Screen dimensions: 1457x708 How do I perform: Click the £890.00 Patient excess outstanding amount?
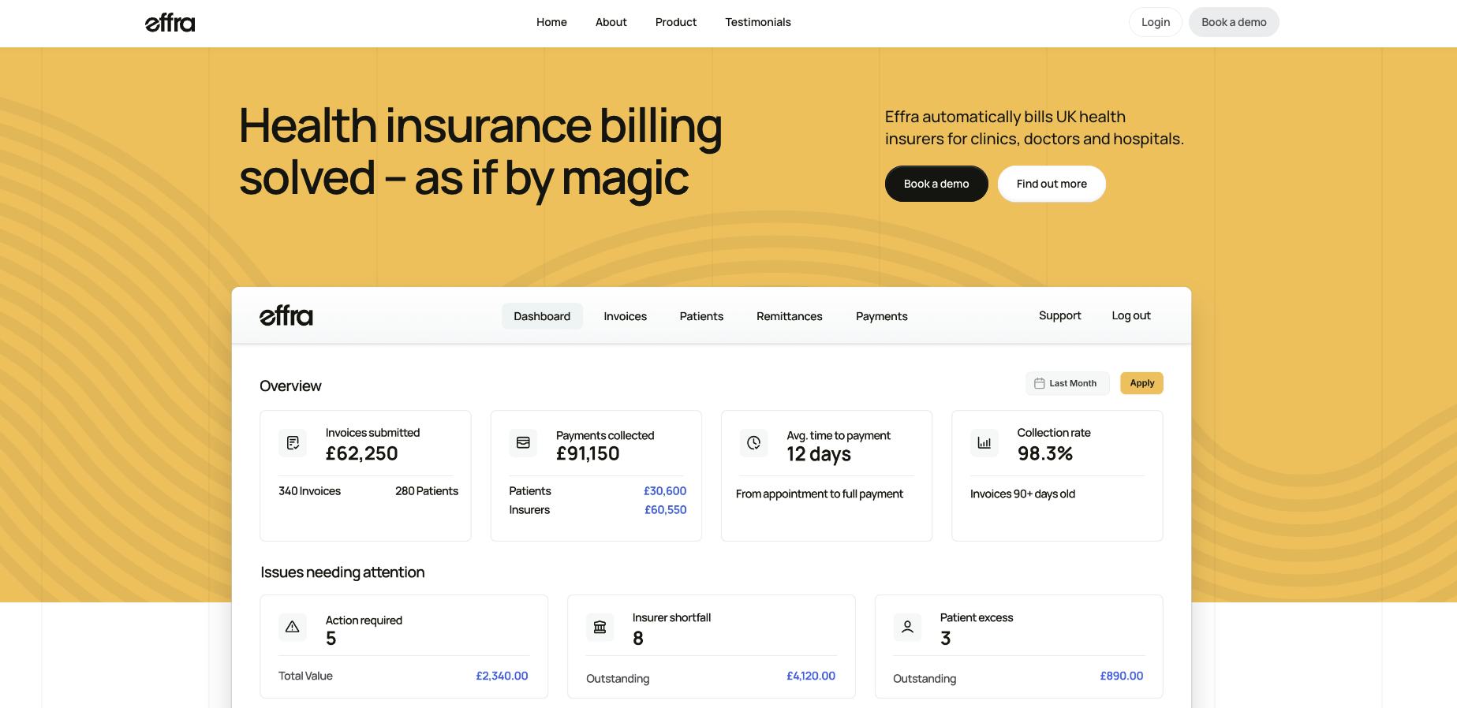[x=1122, y=676]
